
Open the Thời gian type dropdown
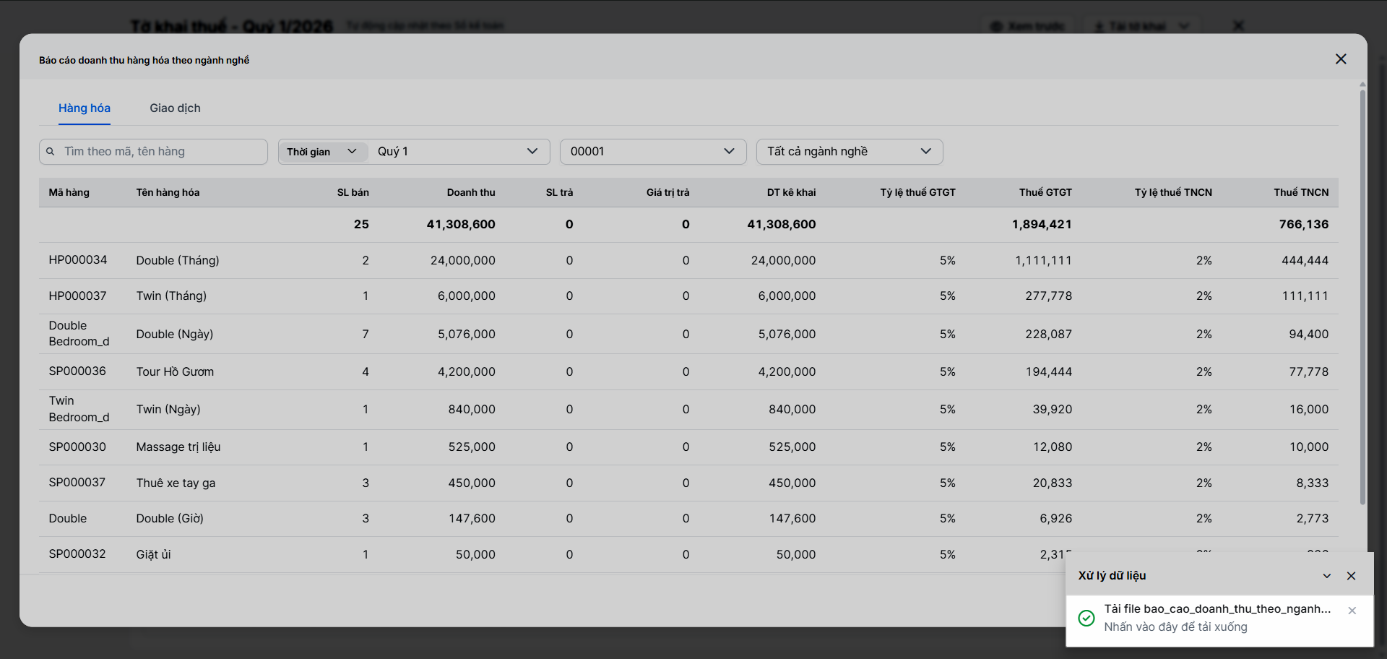(322, 152)
